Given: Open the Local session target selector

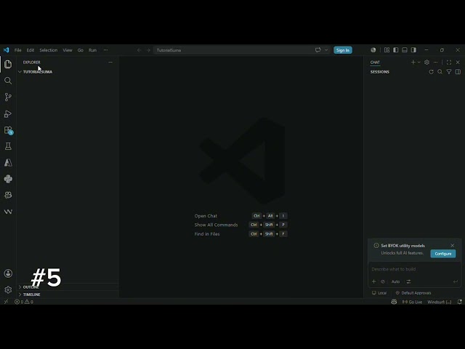Looking at the screenshot, I should (x=379, y=293).
